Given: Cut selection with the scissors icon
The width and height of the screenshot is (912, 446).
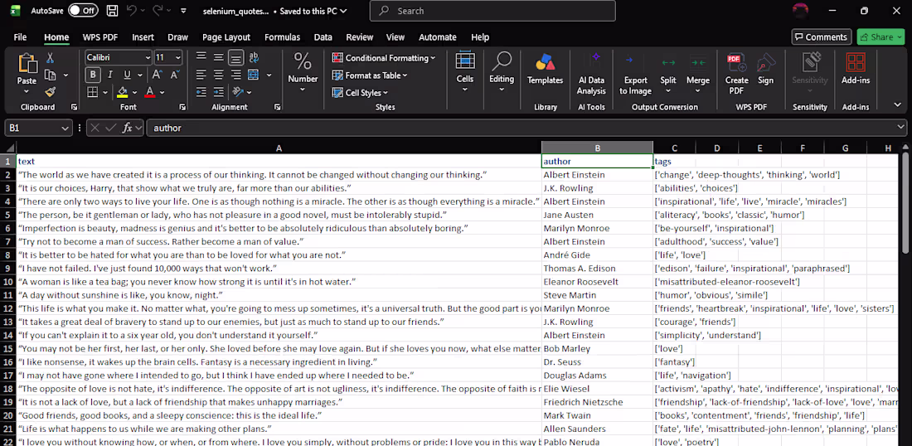Looking at the screenshot, I should (x=50, y=58).
